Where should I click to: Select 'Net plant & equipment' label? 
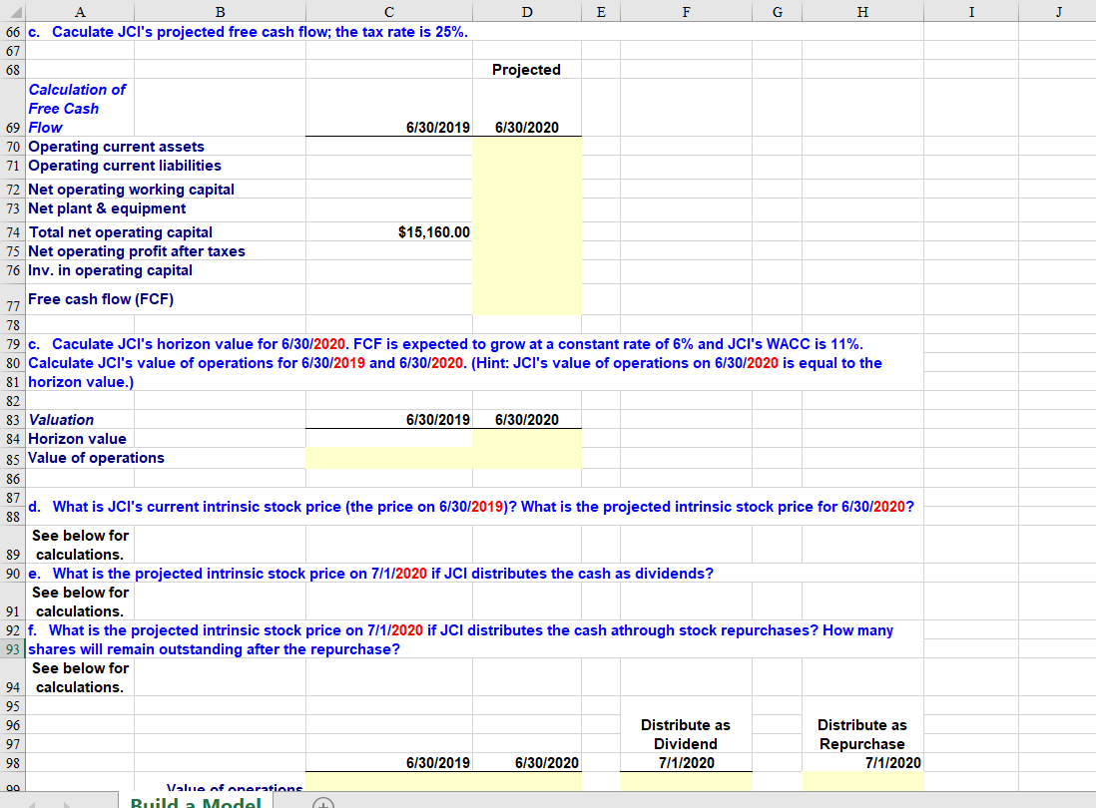click(x=107, y=208)
